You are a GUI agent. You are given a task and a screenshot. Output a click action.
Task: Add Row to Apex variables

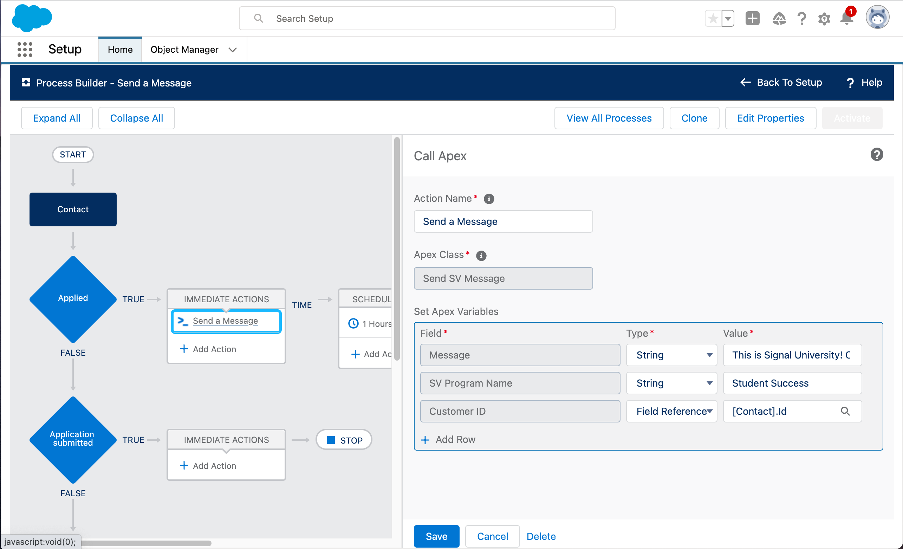[448, 439]
